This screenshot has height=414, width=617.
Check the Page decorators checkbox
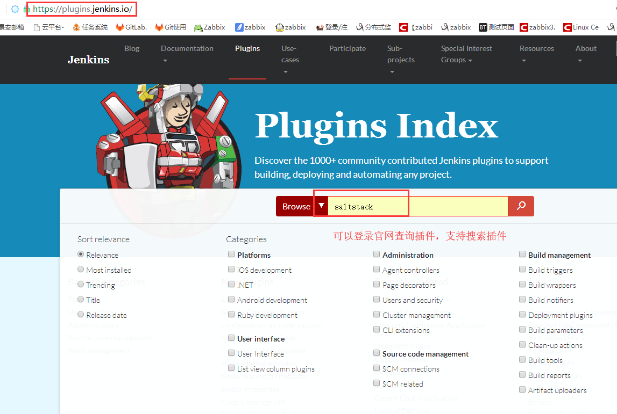[377, 284]
